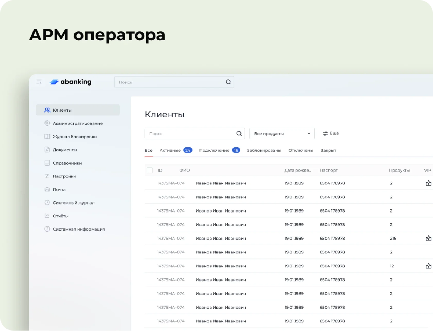The height and width of the screenshot is (331, 433).
Task: Open Документы via its document icon
Action: (x=47, y=150)
